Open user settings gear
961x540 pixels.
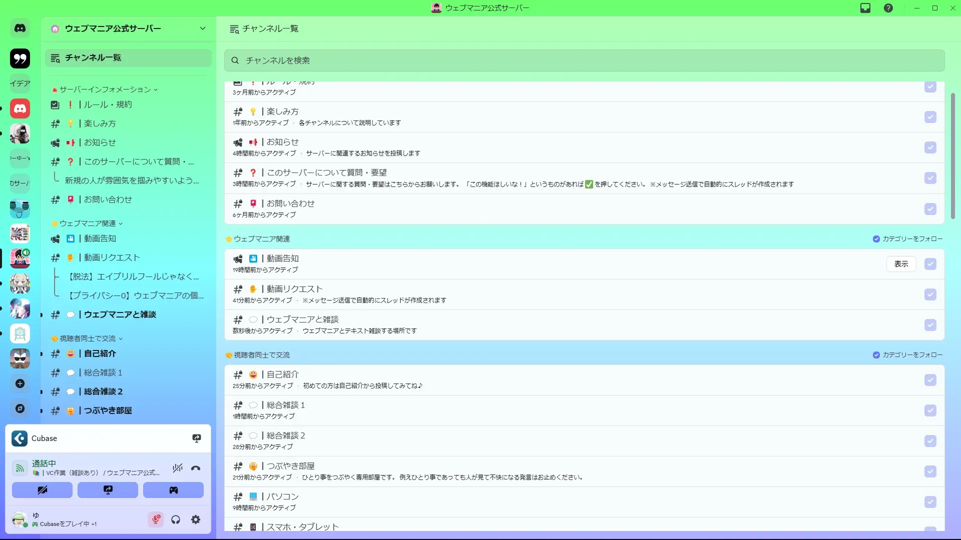point(196,519)
